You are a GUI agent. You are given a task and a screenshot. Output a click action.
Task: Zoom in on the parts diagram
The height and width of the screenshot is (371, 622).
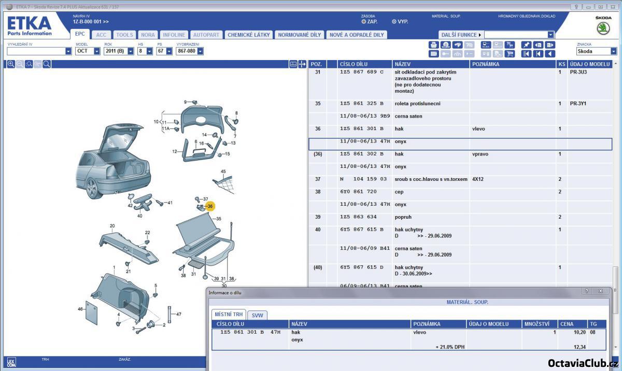click(11, 64)
